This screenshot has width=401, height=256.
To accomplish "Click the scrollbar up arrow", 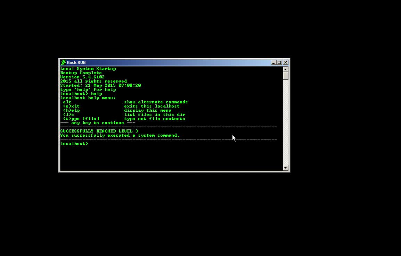I will click(286, 69).
